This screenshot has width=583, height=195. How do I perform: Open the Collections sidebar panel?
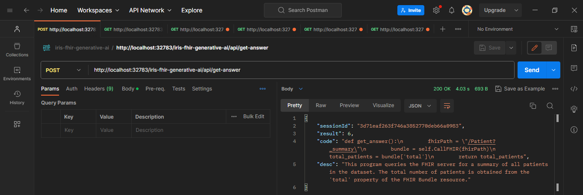[17, 49]
